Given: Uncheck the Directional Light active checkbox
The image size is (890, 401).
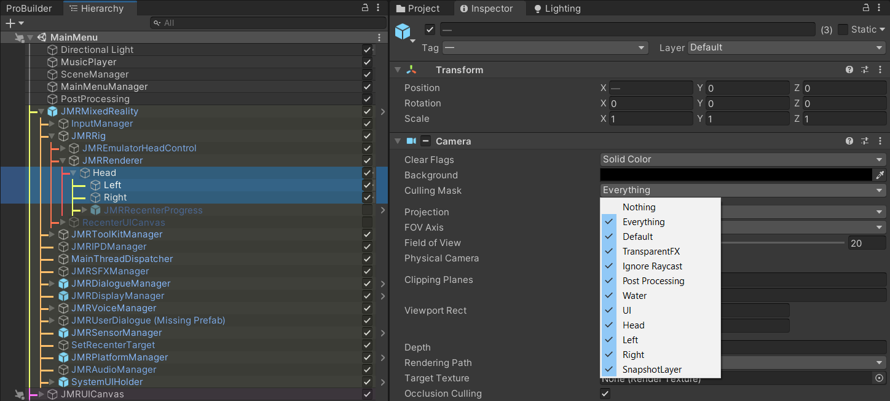Looking at the screenshot, I should [367, 50].
